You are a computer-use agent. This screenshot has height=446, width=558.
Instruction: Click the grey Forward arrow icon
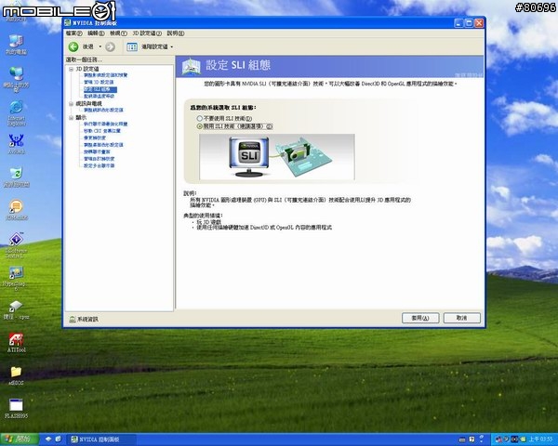pyautogui.click(x=111, y=46)
